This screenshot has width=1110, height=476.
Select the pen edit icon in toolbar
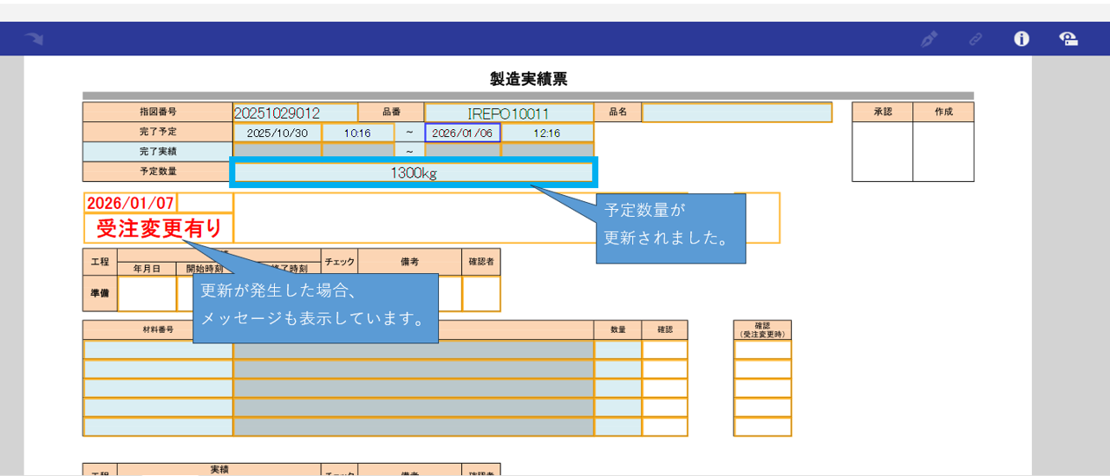click(929, 39)
